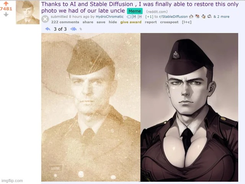This screenshot has height=184, width=245.
Task: Open the HydroChromatic user profile
Action: (109, 17)
